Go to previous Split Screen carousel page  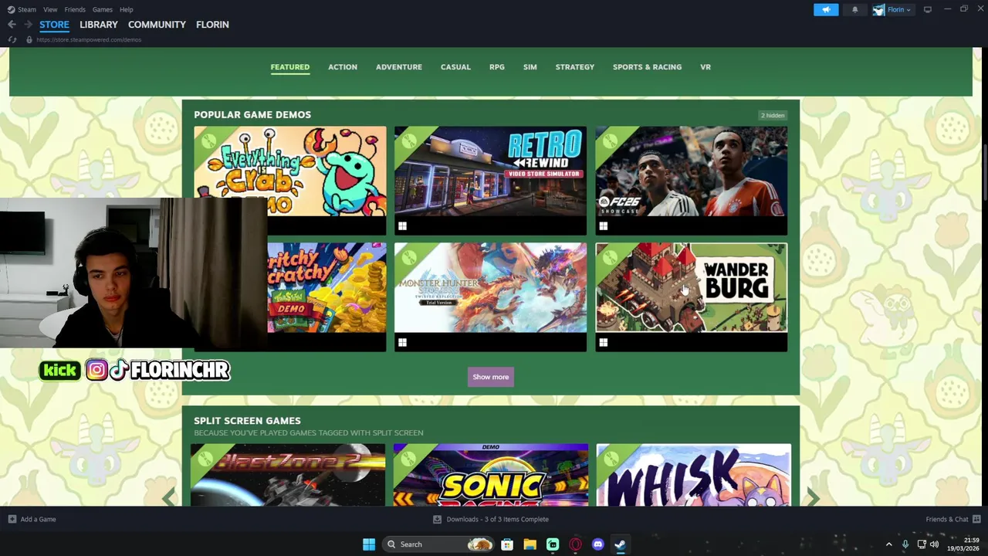[x=169, y=498]
